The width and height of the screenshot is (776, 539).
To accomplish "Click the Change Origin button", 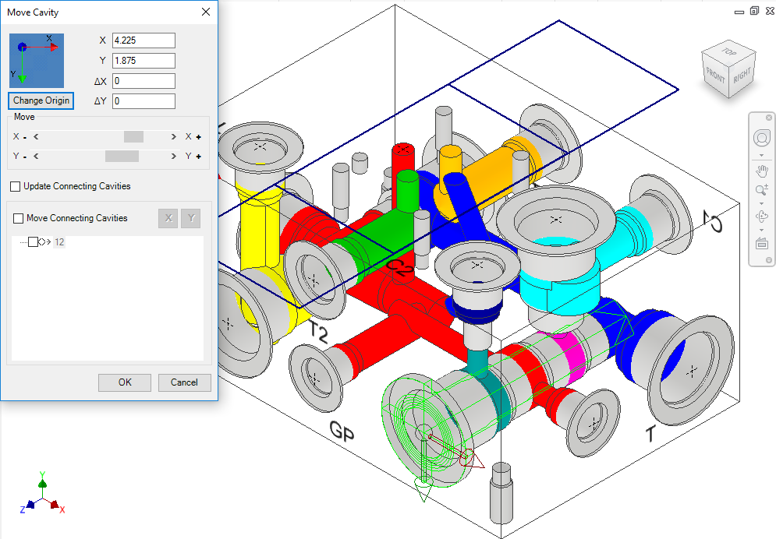I will pyautogui.click(x=41, y=100).
